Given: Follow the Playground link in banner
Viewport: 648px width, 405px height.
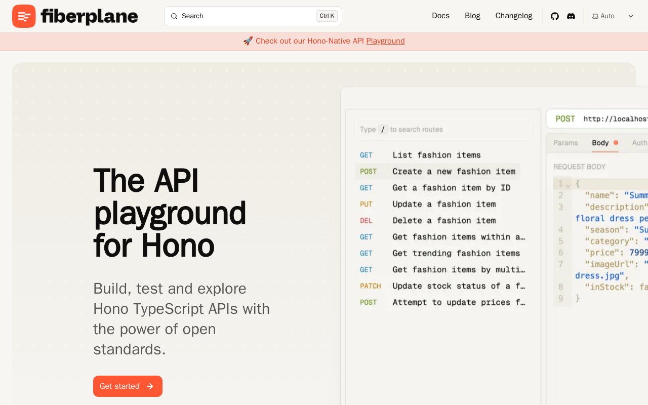Looking at the screenshot, I should tap(385, 41).
